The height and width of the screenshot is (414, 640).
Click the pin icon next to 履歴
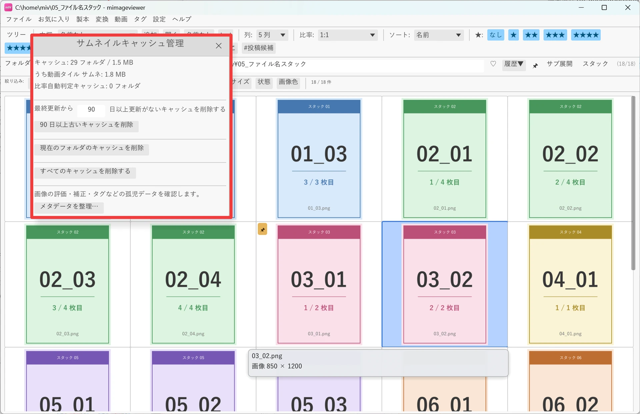[x=535, y=66]
